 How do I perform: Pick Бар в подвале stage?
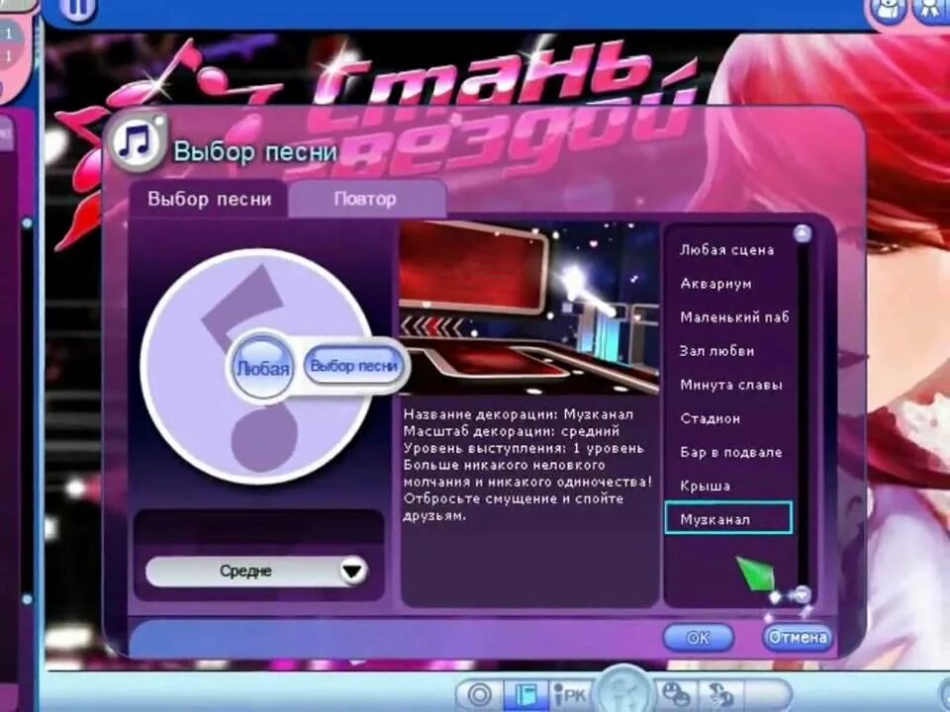pos(731,452)
